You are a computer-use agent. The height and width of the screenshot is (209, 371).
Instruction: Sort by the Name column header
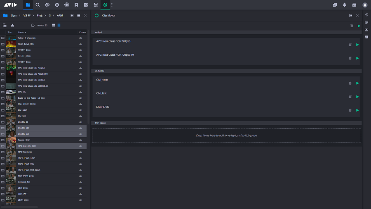coord(21,32)
